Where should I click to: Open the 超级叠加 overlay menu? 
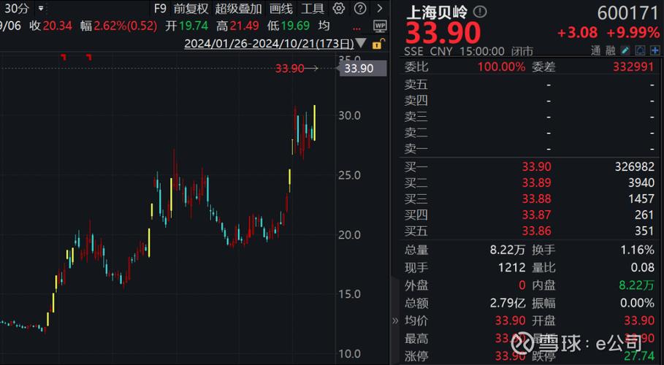tap(238, 8)
